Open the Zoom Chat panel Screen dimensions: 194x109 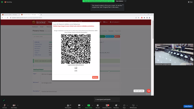79,106
